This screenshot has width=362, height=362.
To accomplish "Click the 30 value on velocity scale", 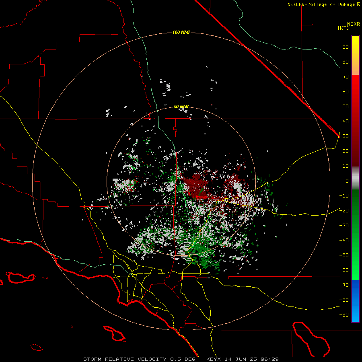I will 346,136.
